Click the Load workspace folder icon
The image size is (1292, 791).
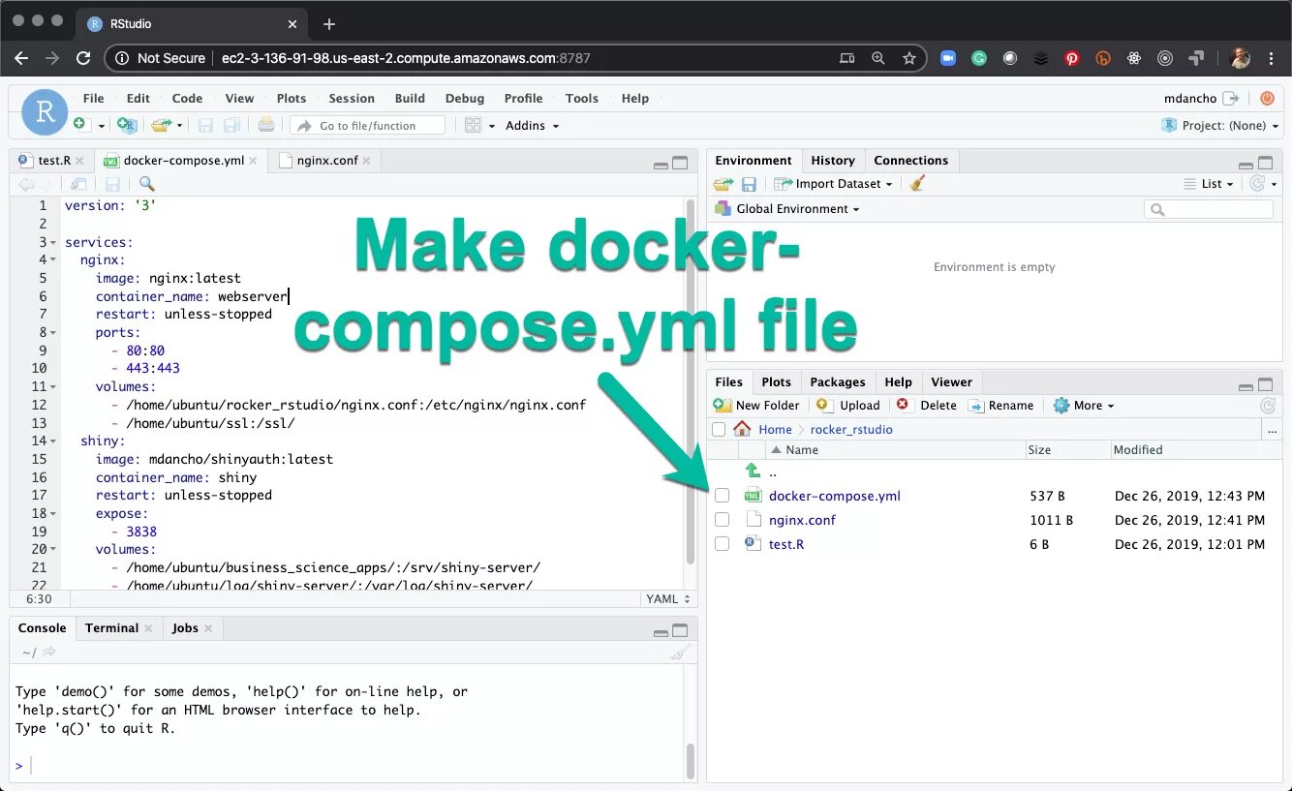click(x=723, y=184)
